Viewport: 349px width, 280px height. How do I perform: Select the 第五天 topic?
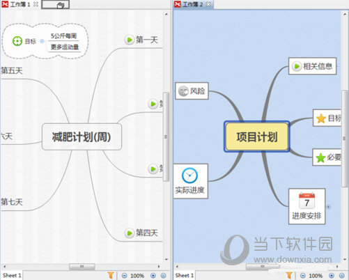(x=12, y=70)
